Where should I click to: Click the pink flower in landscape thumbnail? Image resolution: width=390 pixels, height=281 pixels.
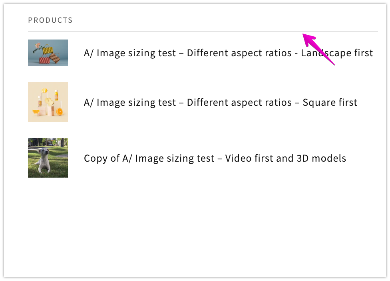pyautogui.click(x=38, y=46)
